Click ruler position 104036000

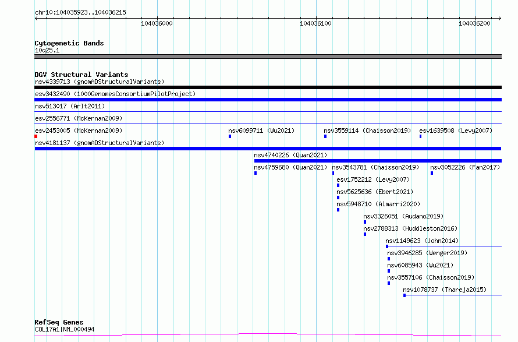click(x=157, y=23)
